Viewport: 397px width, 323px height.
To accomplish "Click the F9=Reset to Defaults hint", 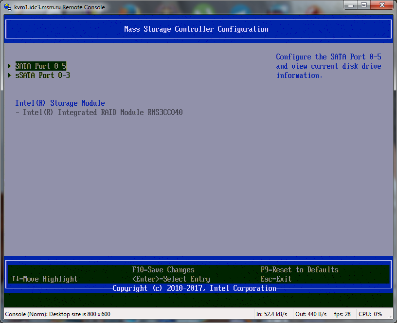I will [x=300, y=270].
